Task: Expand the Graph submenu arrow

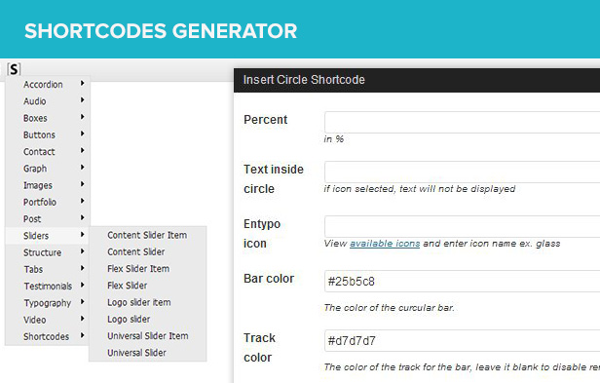Action: (82, 168)
